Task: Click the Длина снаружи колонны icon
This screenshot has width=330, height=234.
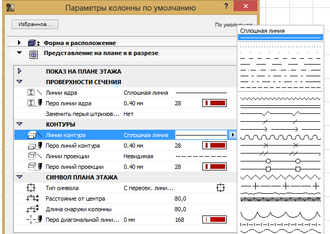Action: [x=33, y=209]
